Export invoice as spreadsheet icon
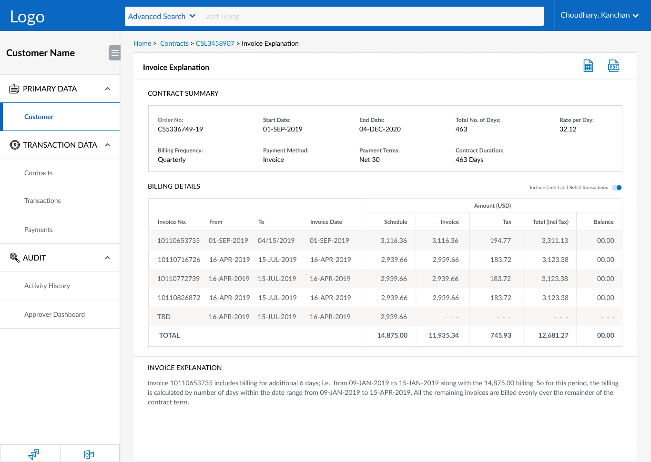The image size is (651, 462). (588, 66)
